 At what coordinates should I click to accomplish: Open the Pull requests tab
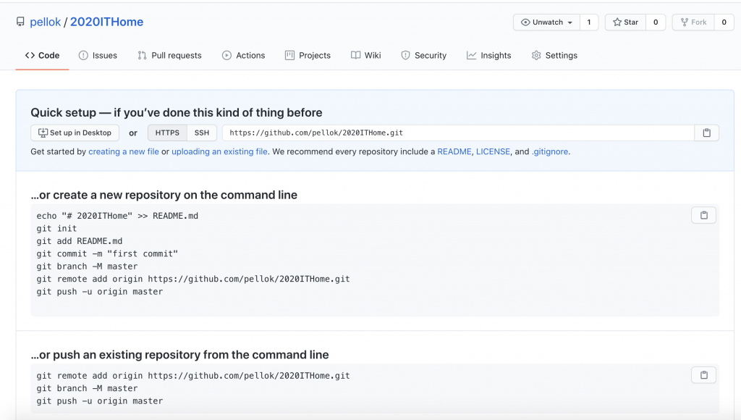click(x=169, y=55)
